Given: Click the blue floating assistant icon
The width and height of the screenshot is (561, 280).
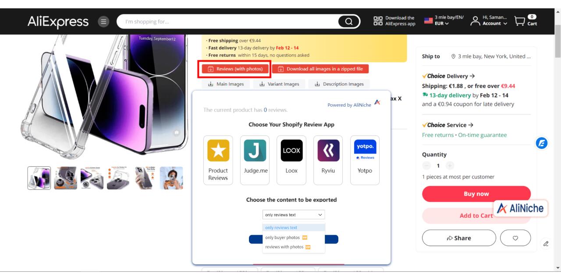Looking at the screenshot, I should [x=542, y=143].
